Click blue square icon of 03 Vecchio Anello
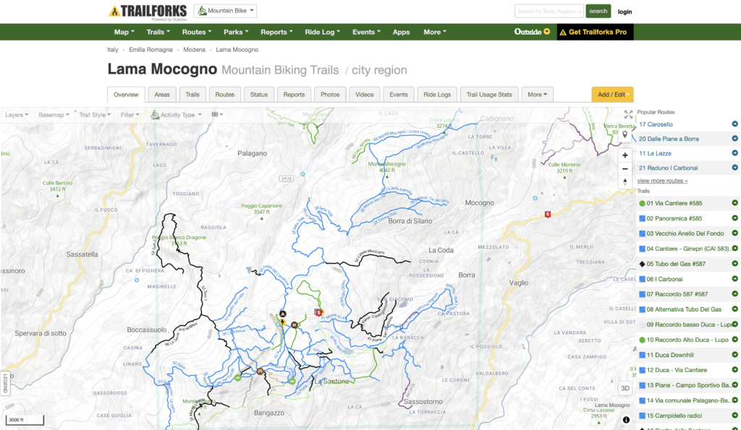 pyautogui.click(x=643, y=233)
